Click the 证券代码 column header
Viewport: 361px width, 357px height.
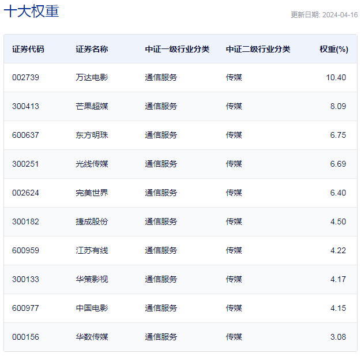pos(28,49)
